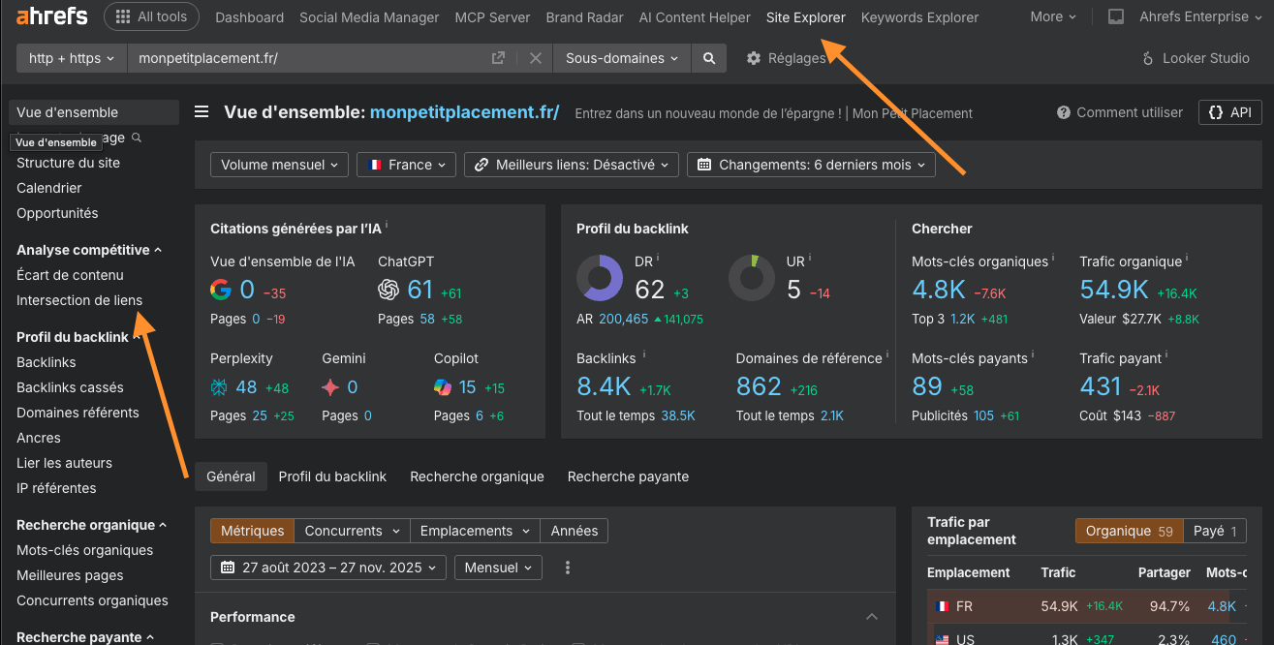
Task: Open the Volume mensuel dropdown
Action: click(x=279, y=165)
